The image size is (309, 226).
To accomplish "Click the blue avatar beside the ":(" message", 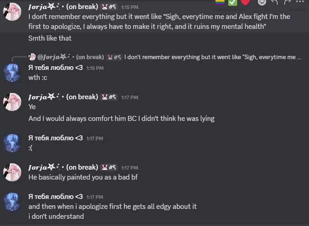I will point(12,143).
